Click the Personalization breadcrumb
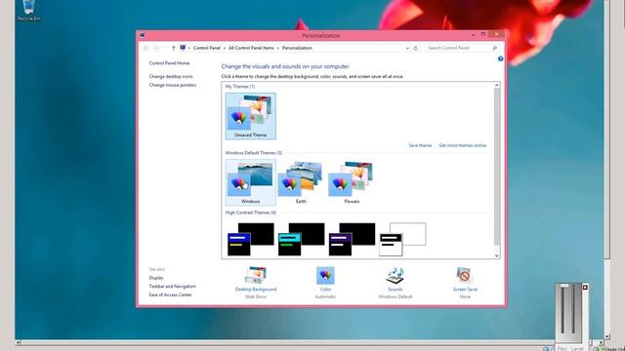Screen dimensions: 625x351 tap(297, 48)
